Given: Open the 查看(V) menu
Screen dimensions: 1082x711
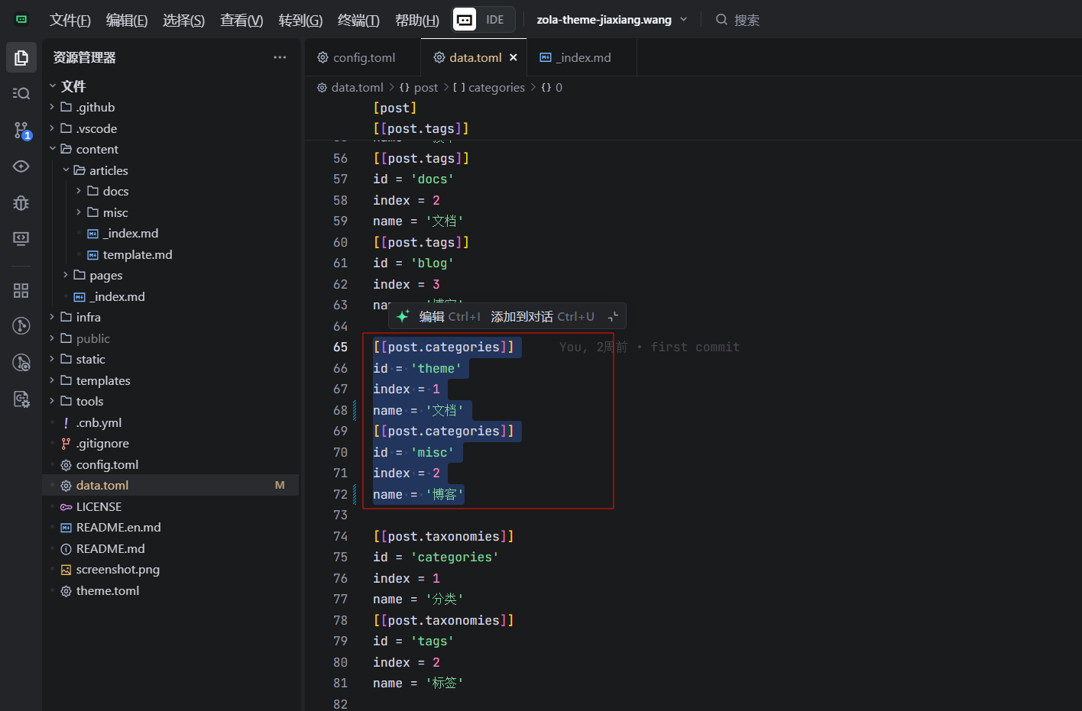Looking at the screenshot, I should pyautogui.click(x=241, y=20).
